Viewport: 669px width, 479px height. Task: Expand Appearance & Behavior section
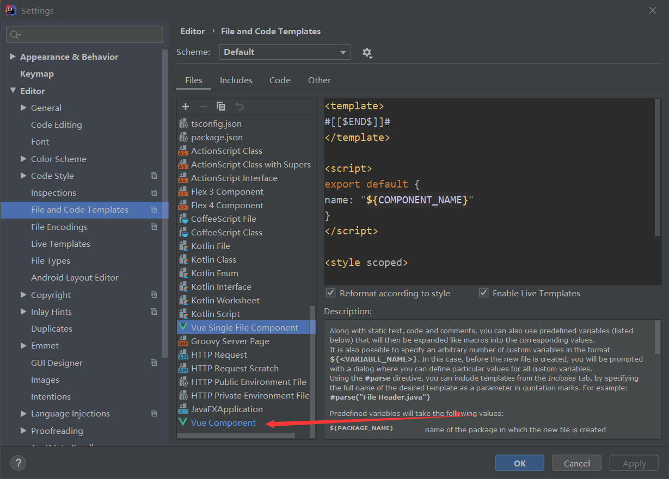pyautogui.click(x=13, y=57)
